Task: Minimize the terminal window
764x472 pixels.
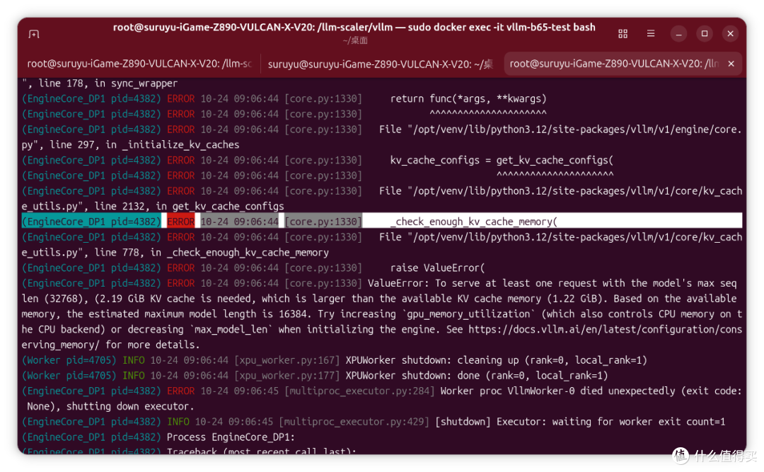Action: pos(678,34)
